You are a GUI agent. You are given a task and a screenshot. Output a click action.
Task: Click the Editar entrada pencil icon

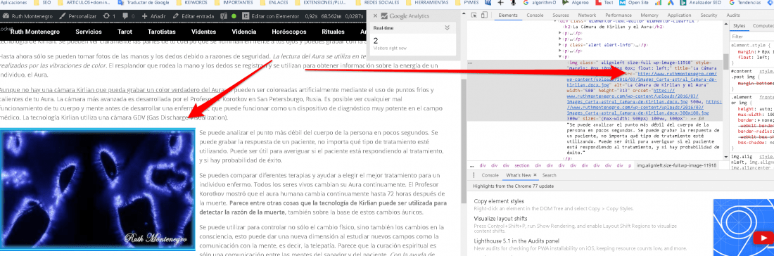[176, 16]
